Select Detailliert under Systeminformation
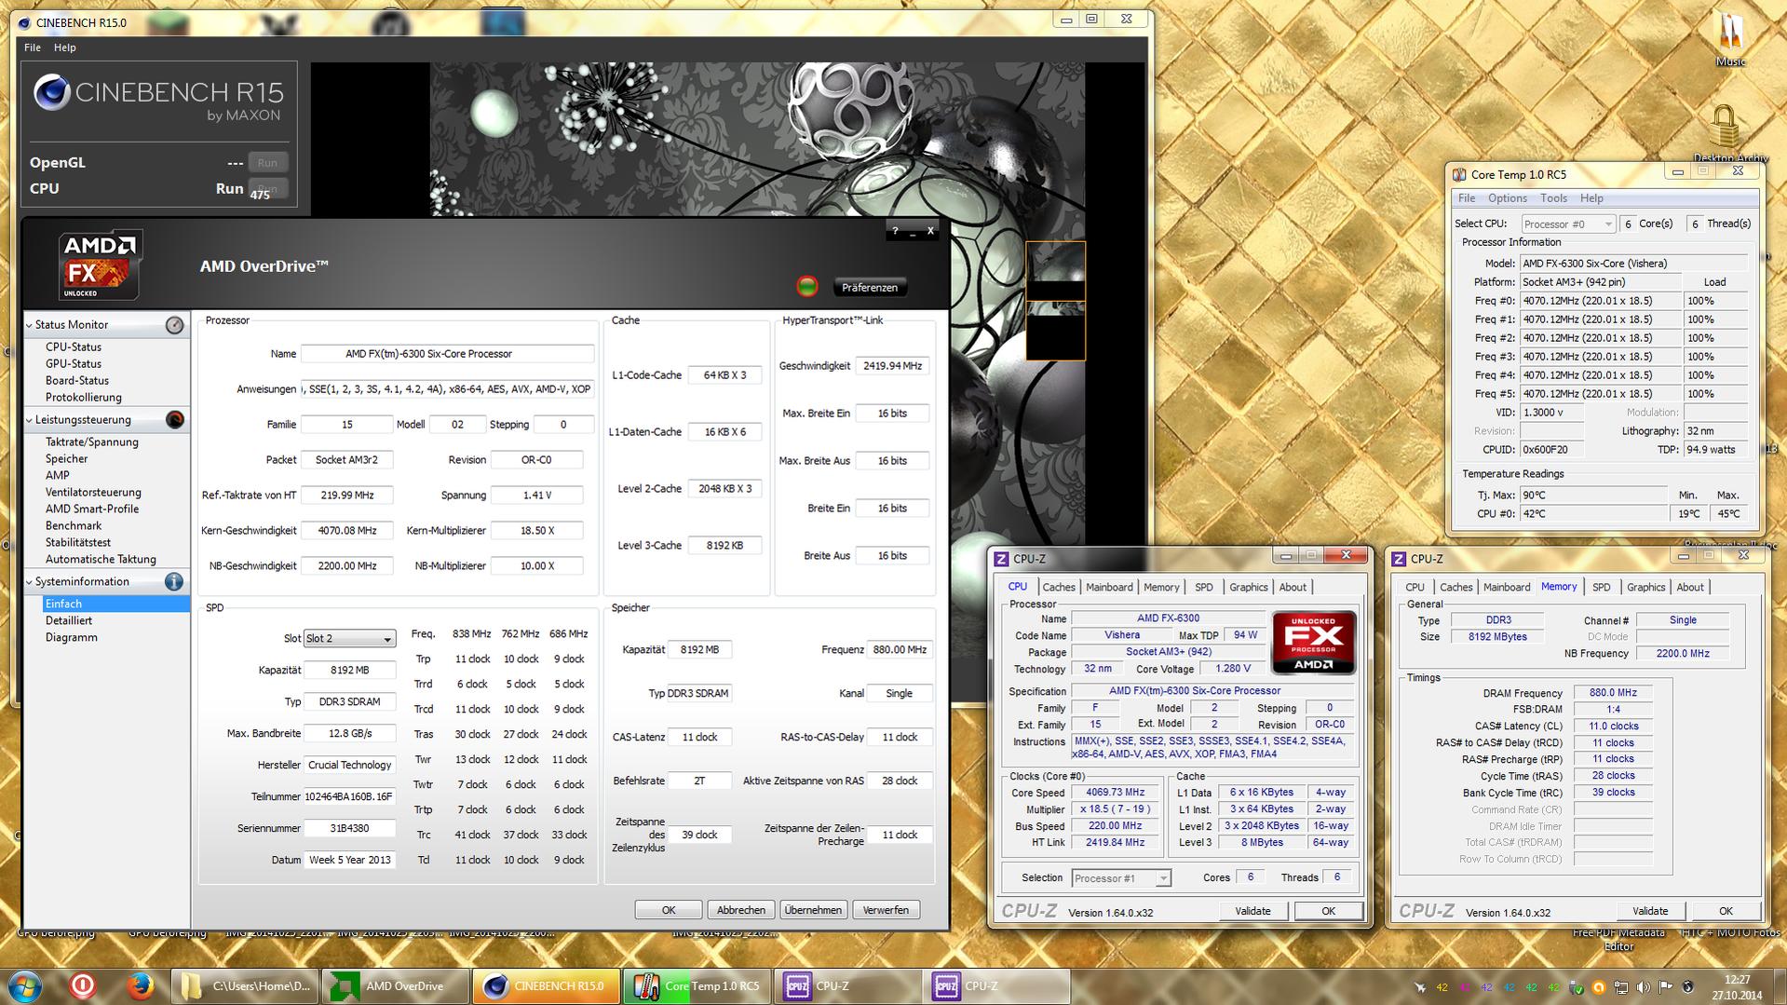Viewport: 1787px width, 1005px height. pyautogui.click(x=69, y=621)
